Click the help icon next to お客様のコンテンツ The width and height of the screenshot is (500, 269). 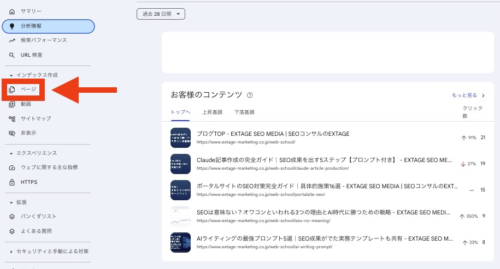pyautogui.click(x=250, y=95)
